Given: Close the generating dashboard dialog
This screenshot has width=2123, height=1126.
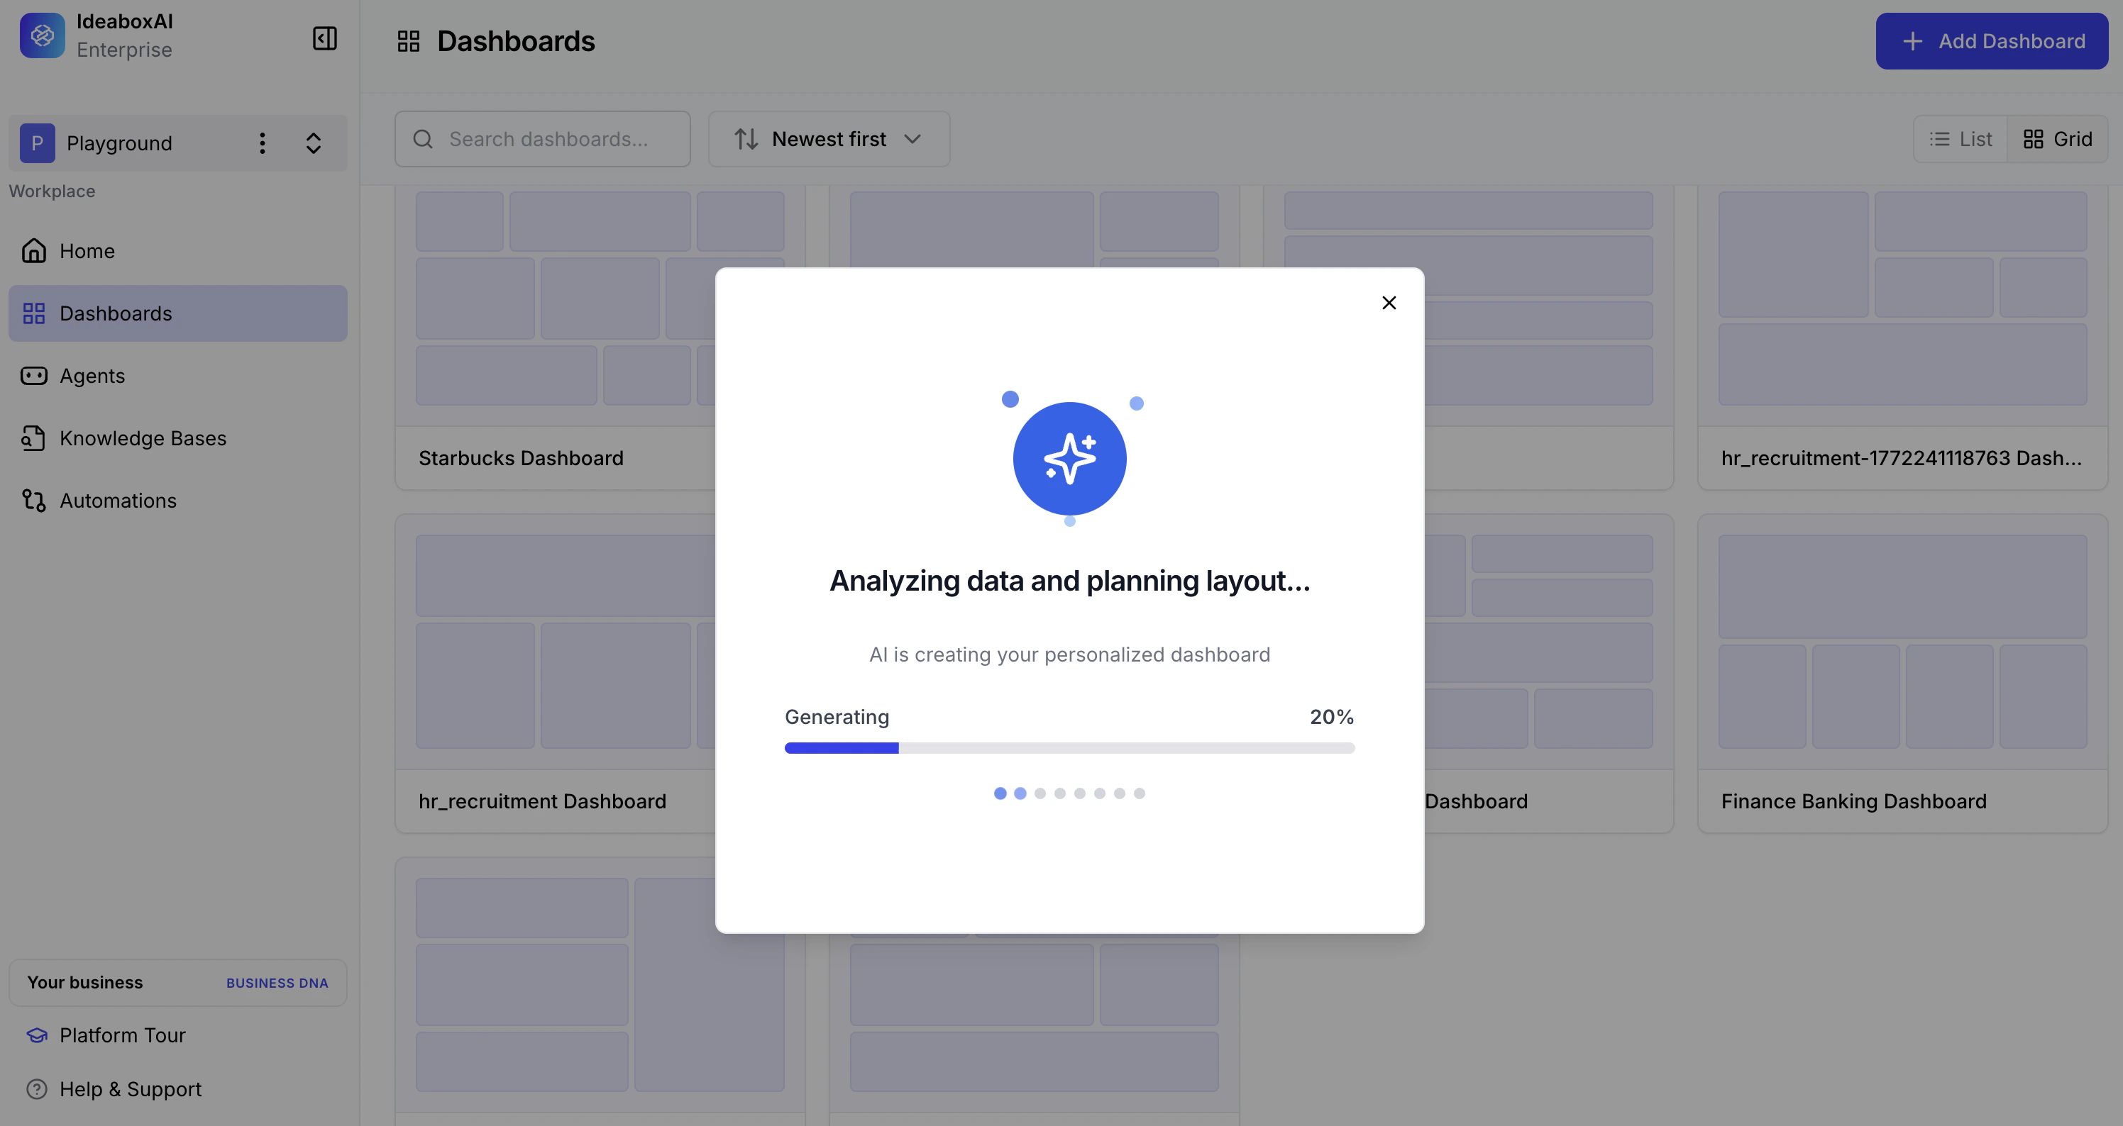Looking at the screenshot, I should click(1389, 303).
